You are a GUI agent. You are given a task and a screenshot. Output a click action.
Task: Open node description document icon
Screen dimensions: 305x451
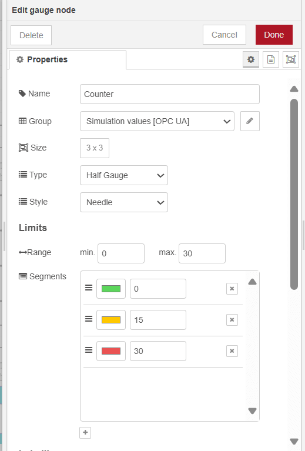(x=271, y=59)
